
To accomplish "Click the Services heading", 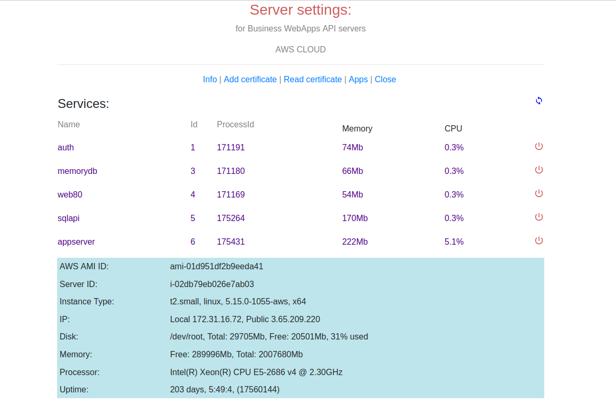I will coord(83,104).
